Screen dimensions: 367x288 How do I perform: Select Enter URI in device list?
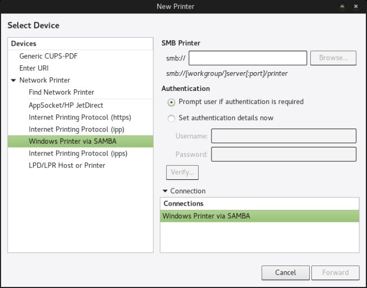(x=35, y=68)
